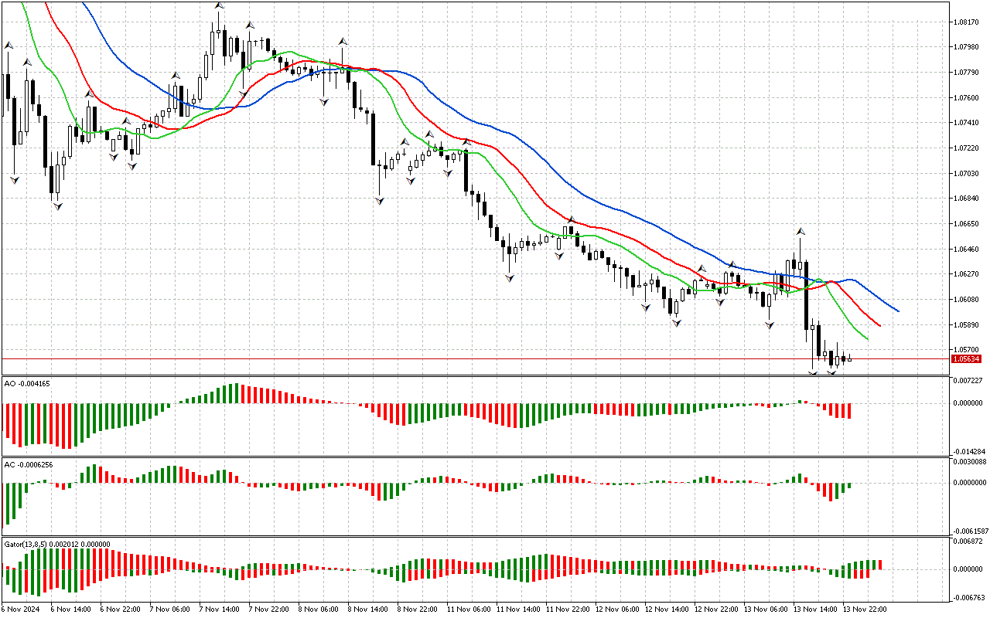Click the 0.0000000 level on AC scale
990x618 pixels.
tap(970, 483)
